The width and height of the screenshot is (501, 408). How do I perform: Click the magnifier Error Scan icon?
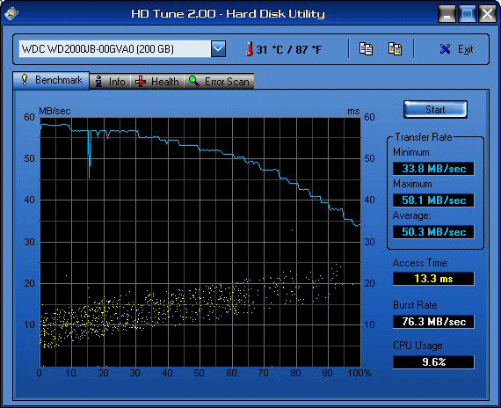tap(194, 81)
